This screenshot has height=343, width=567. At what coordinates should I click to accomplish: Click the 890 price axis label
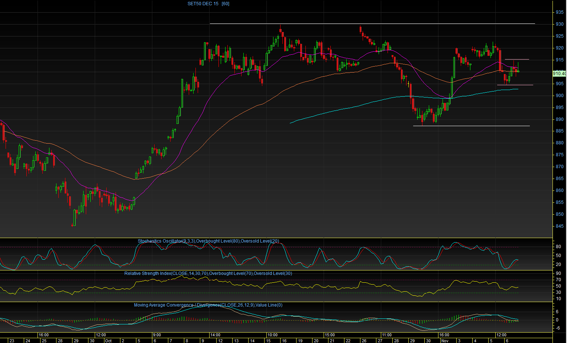pyautogui.click(x=560, y=119)
